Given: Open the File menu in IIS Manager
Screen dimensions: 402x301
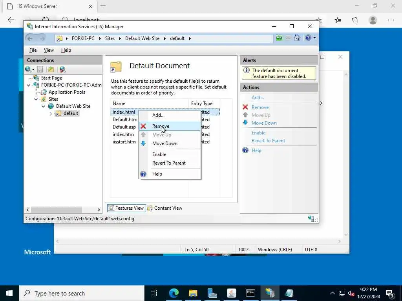Looking at the screenshot, I should coord(33,50).
